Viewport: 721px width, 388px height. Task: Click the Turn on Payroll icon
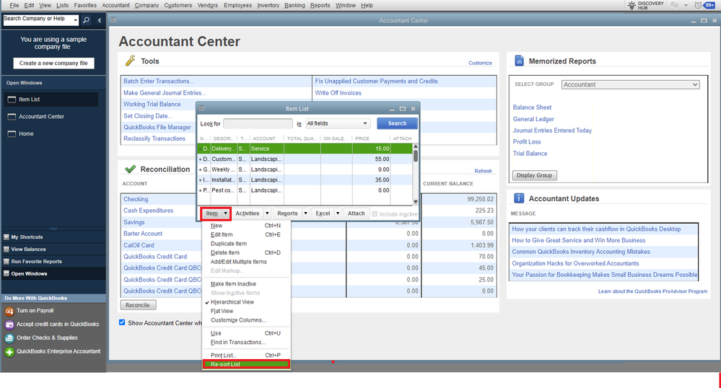pos(9,312)
